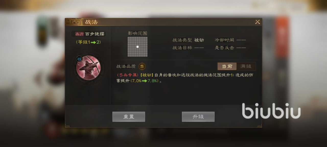Image resolution: width=327 pixels, height=147 pixels.
Task: Click the 是否反击 field
Action: 230,48
